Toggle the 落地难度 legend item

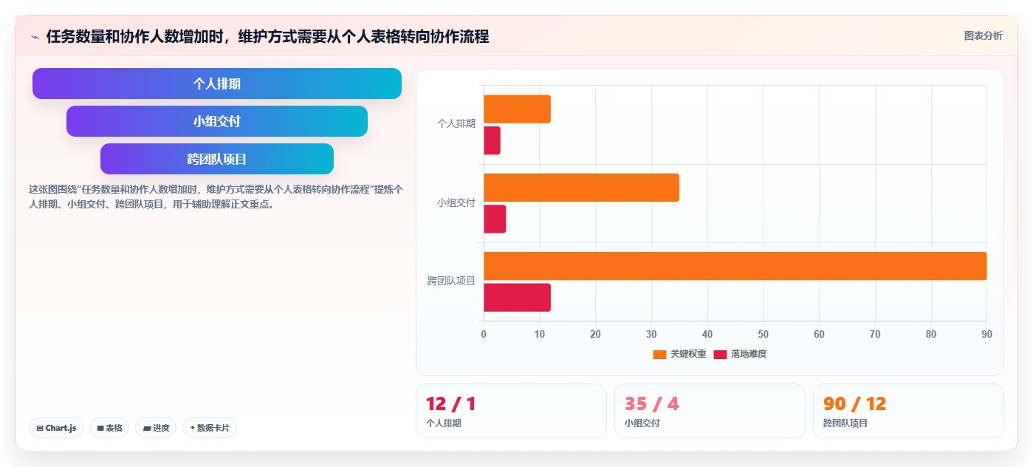740,354
